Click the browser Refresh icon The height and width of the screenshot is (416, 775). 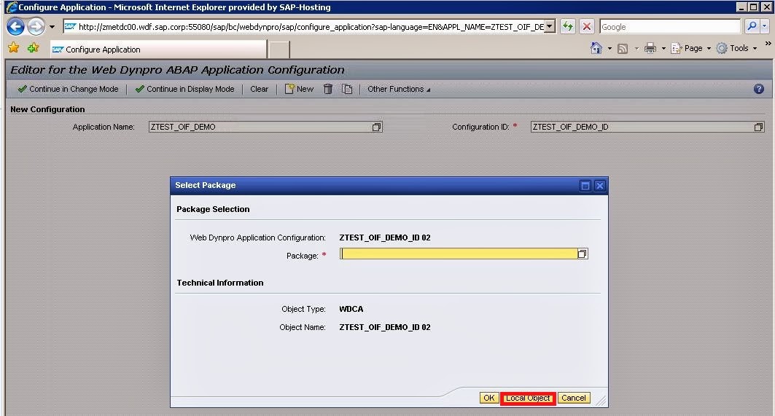568,27
